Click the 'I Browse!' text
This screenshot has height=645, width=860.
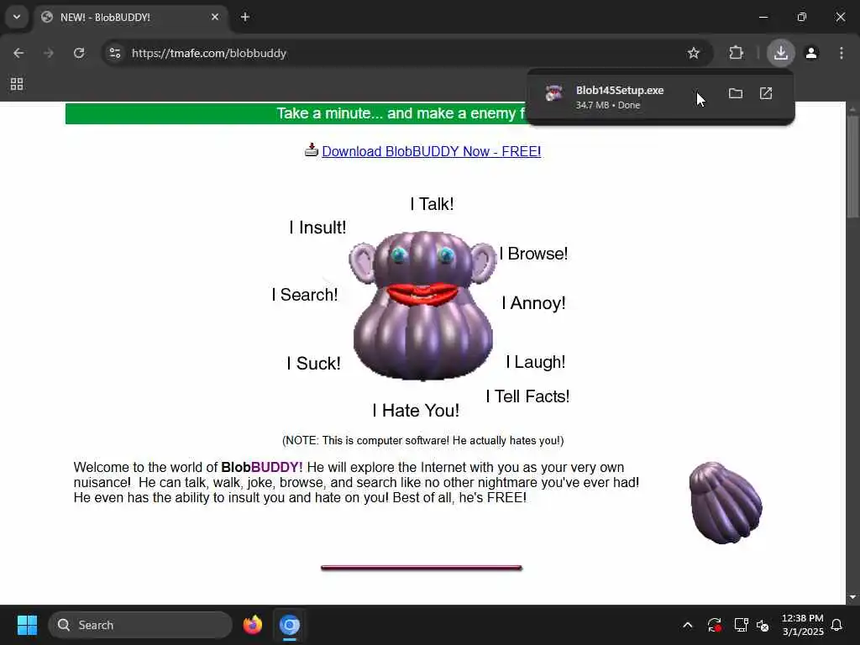click(x=533, y=254)
